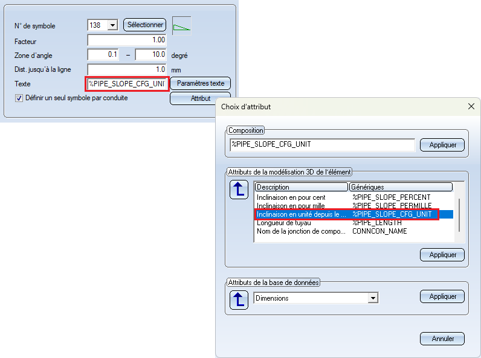Select Inclinaison en unité depuis le row

pyautogui.click(x=354, y=214)
